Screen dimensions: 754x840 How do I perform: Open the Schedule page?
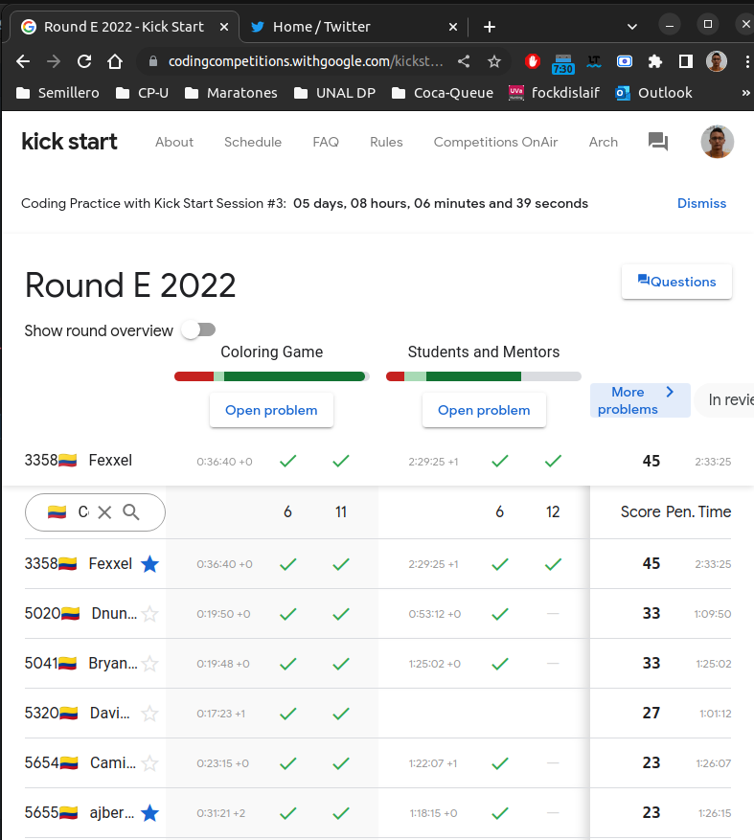pyautogui.click(x=253, y=142)
